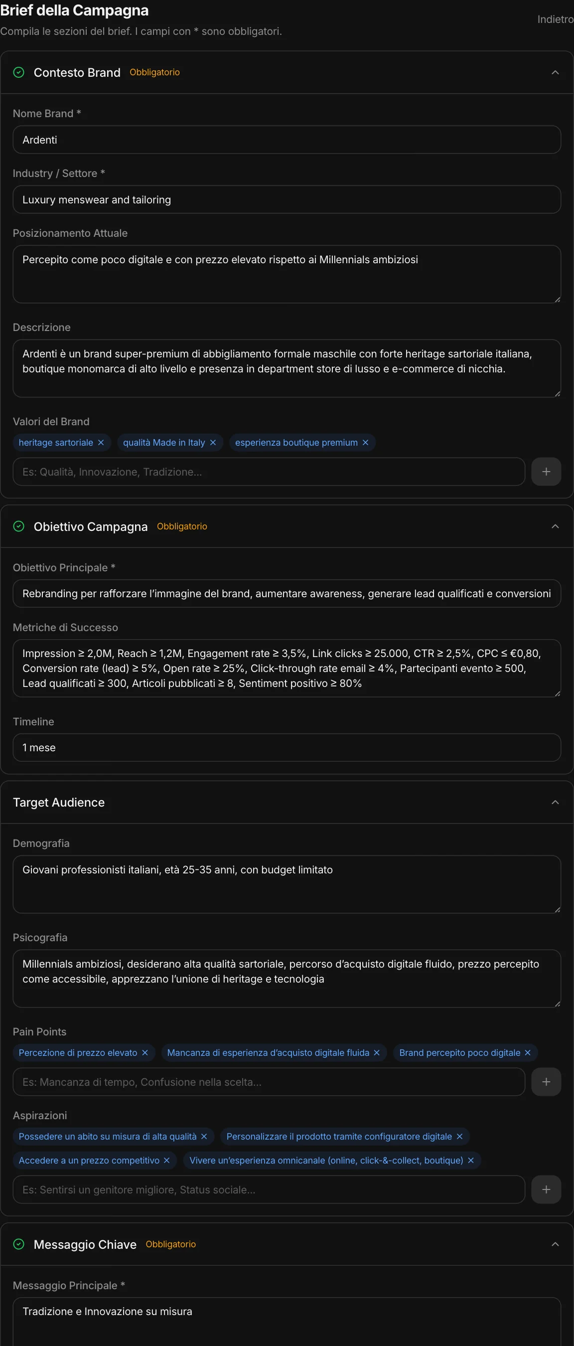
Task: Edit the Nome Brand field
Action: tap(287, 140)
